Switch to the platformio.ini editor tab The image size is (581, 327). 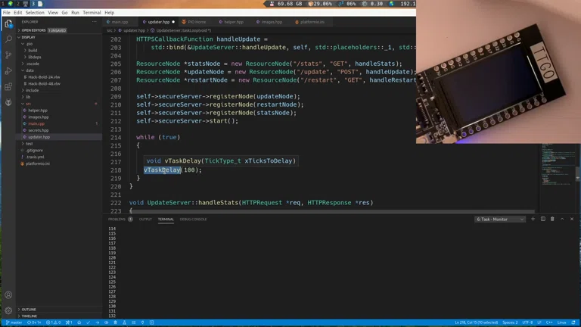point(310,22)
